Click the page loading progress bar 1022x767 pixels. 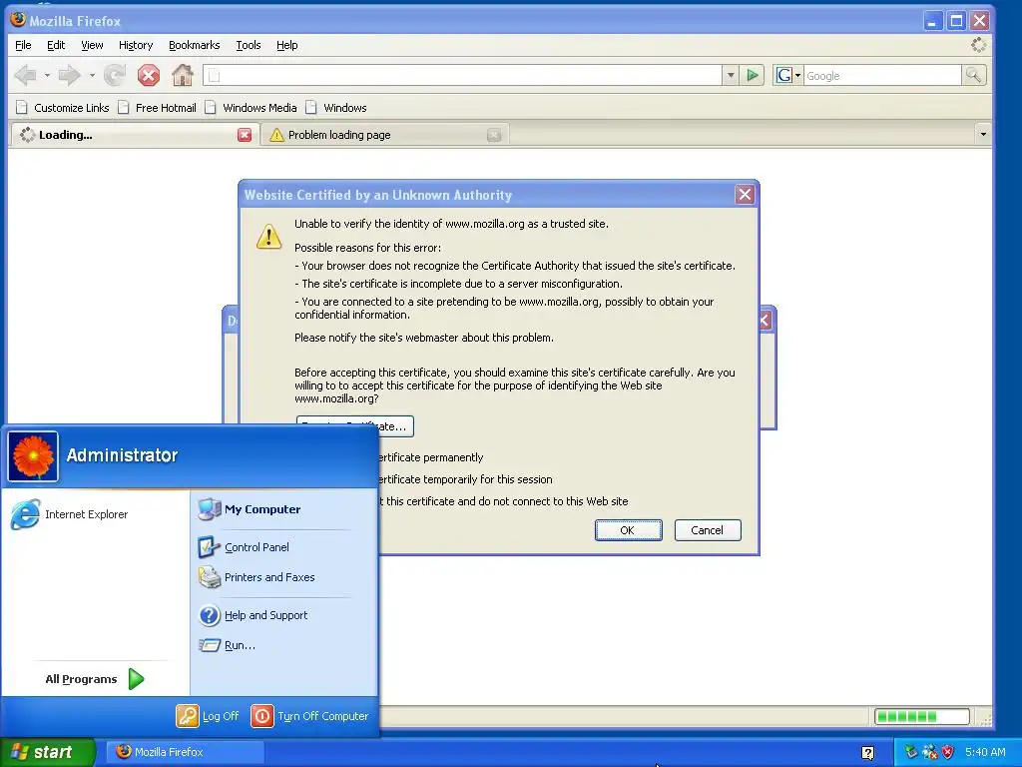(x=921, y=717)
